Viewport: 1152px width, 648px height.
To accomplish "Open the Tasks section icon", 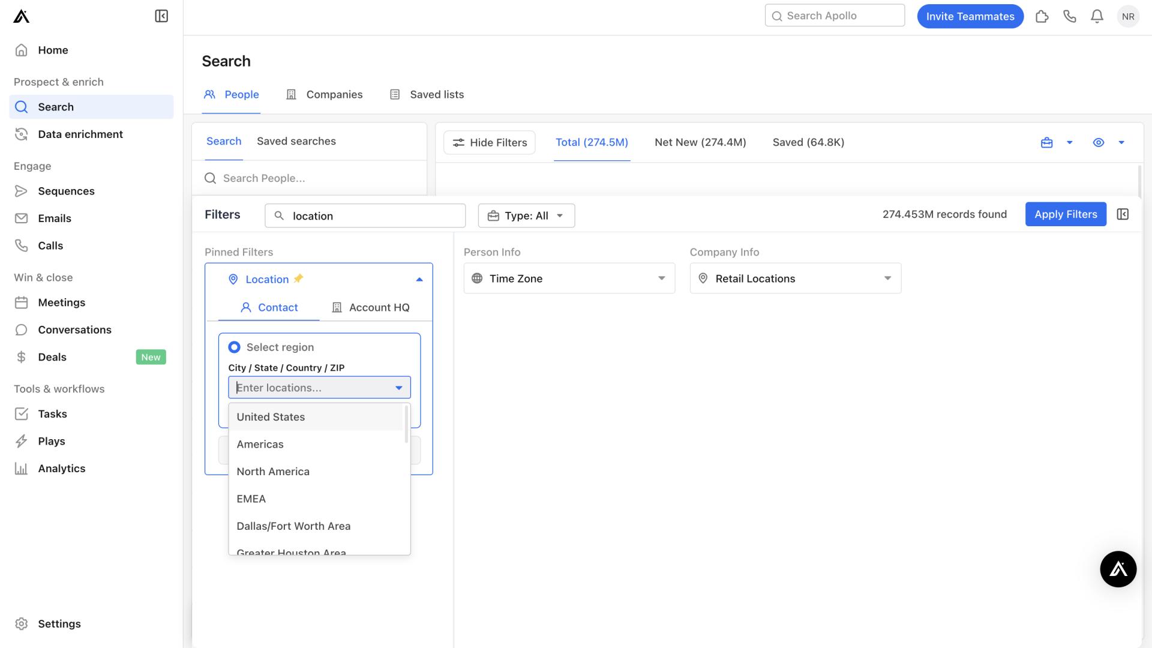I will click(x=20, y=413).
